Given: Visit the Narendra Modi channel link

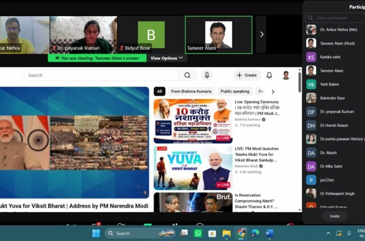Looking at the screenshot, I should (x=246, y=166).
